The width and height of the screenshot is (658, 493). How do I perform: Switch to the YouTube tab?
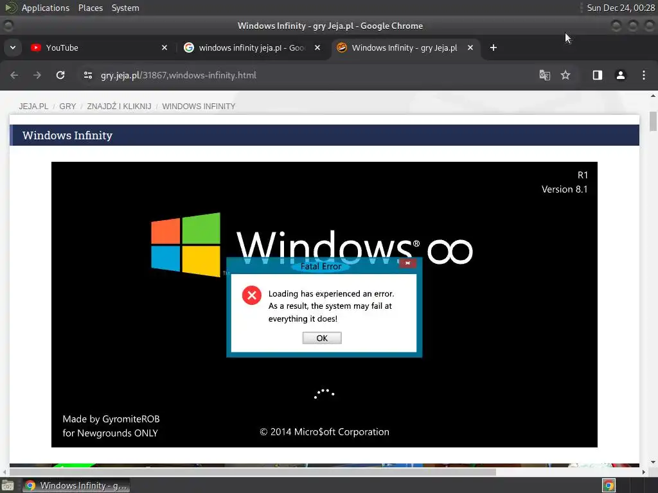tap(99, 48)
